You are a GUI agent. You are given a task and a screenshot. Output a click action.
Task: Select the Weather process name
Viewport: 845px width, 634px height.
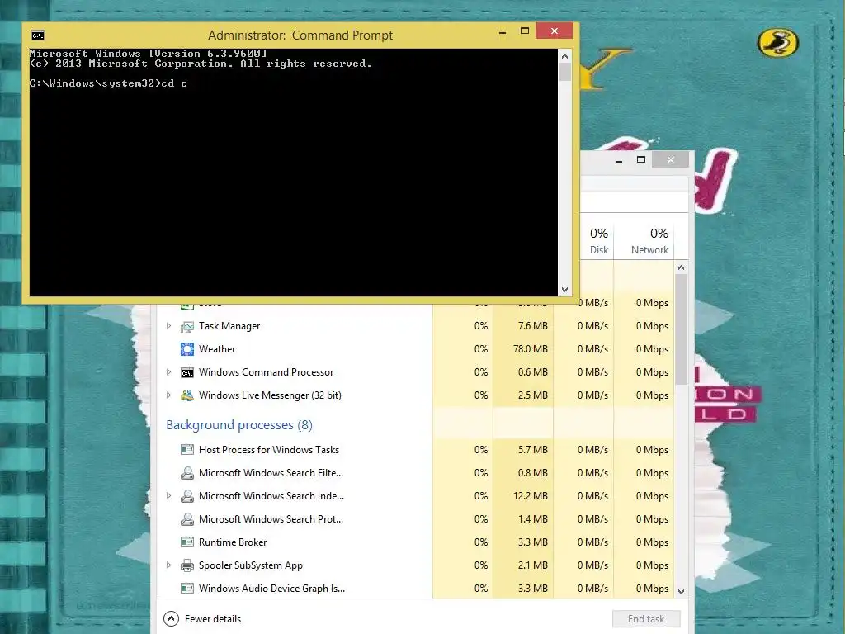(x=217, y=349)
